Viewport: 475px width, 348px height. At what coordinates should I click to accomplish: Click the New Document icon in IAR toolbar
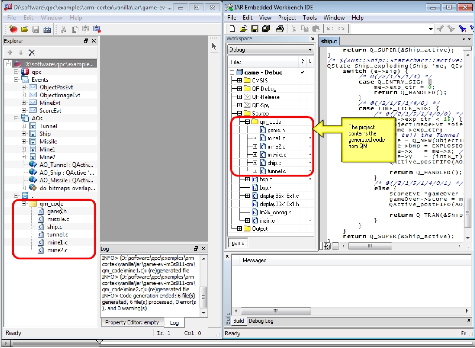tap(233, 29)
